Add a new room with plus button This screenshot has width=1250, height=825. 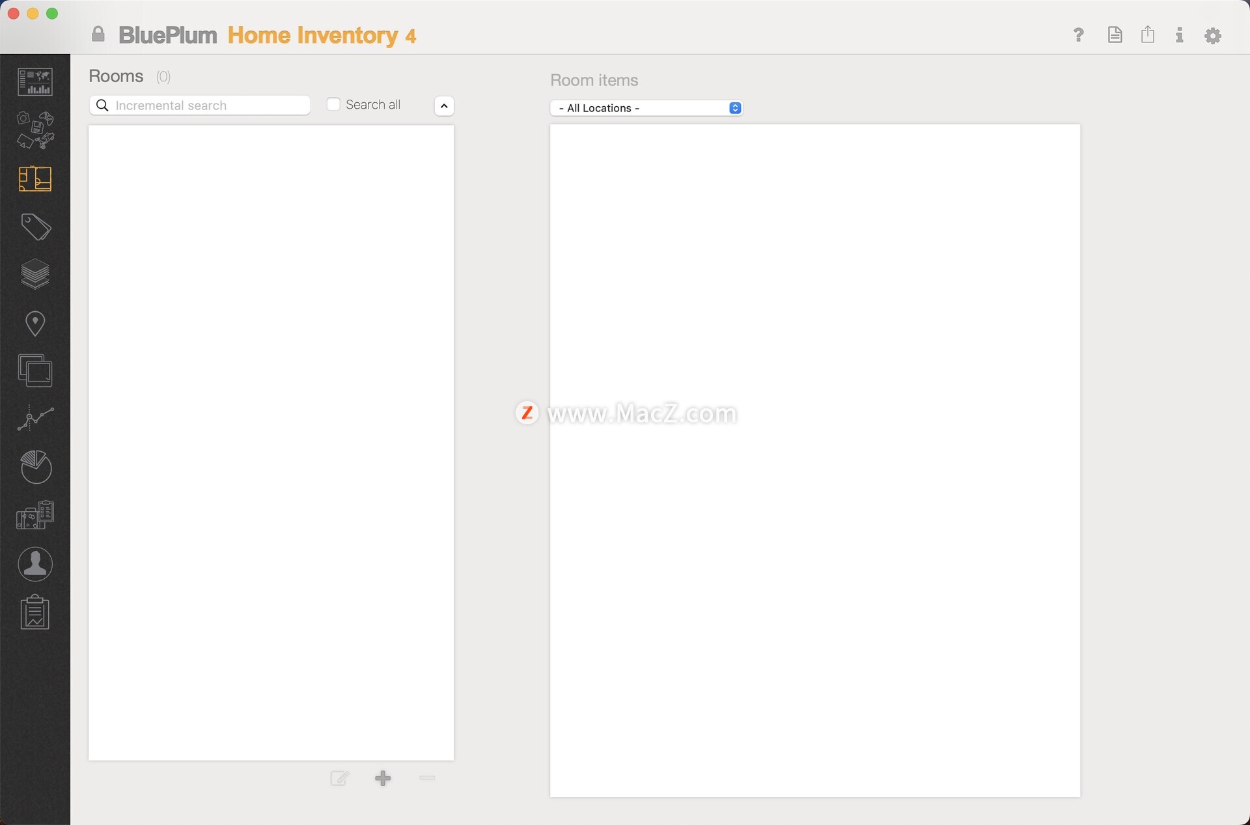[x=383, y=778]
